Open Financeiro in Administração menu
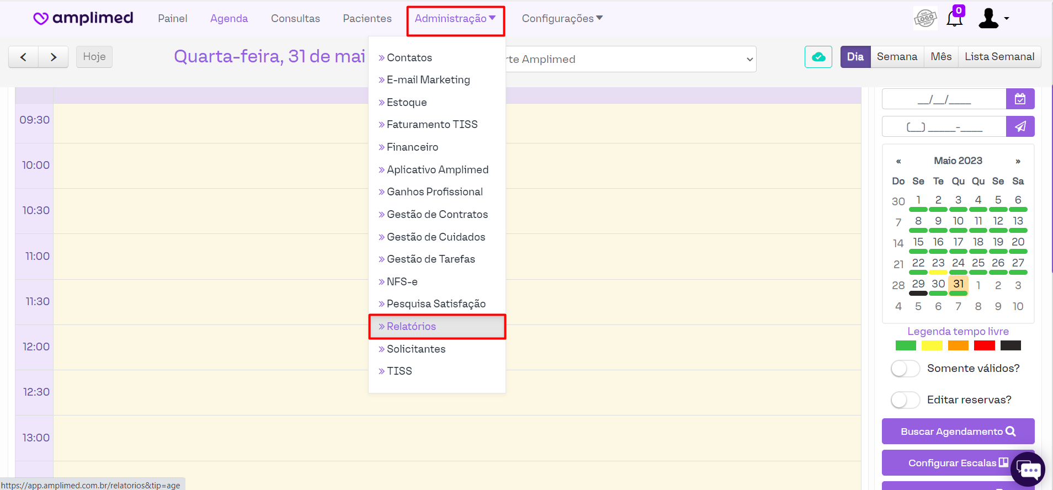The width and height of the screenshot is (1053, 490). (x=412, y=147)
